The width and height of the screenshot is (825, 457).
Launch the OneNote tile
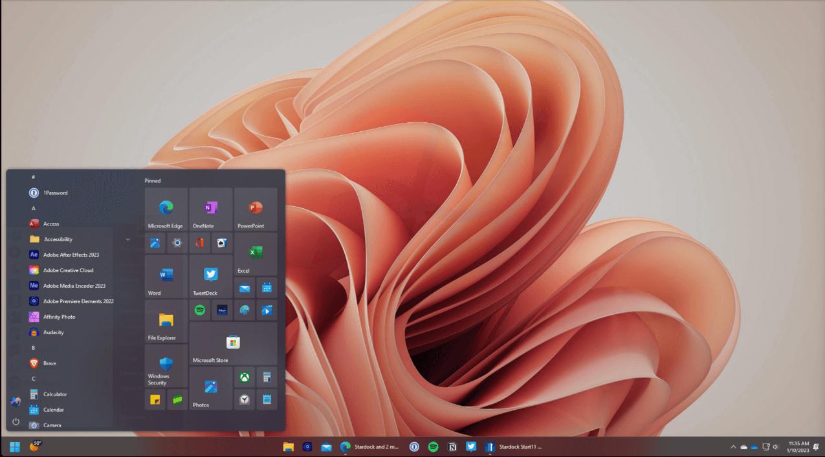click(x=211, y=209)
